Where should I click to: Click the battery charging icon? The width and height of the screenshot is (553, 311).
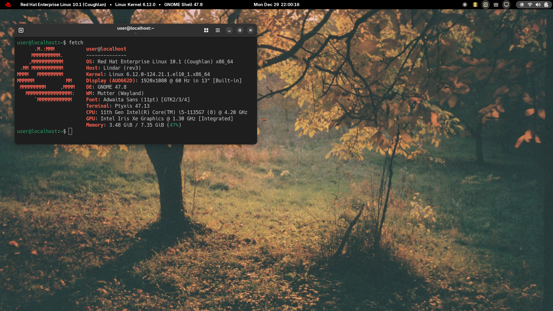pyautogui.click(x=546, y=5)
